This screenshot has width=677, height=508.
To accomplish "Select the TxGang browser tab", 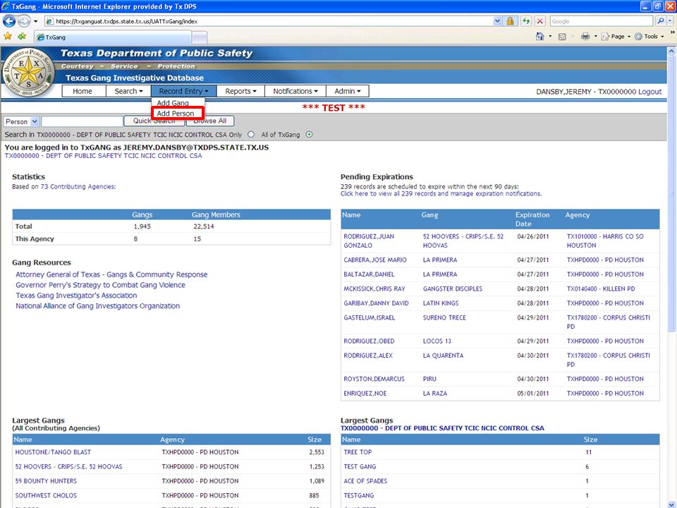I will pyautogui.click(x=112, y=37).
